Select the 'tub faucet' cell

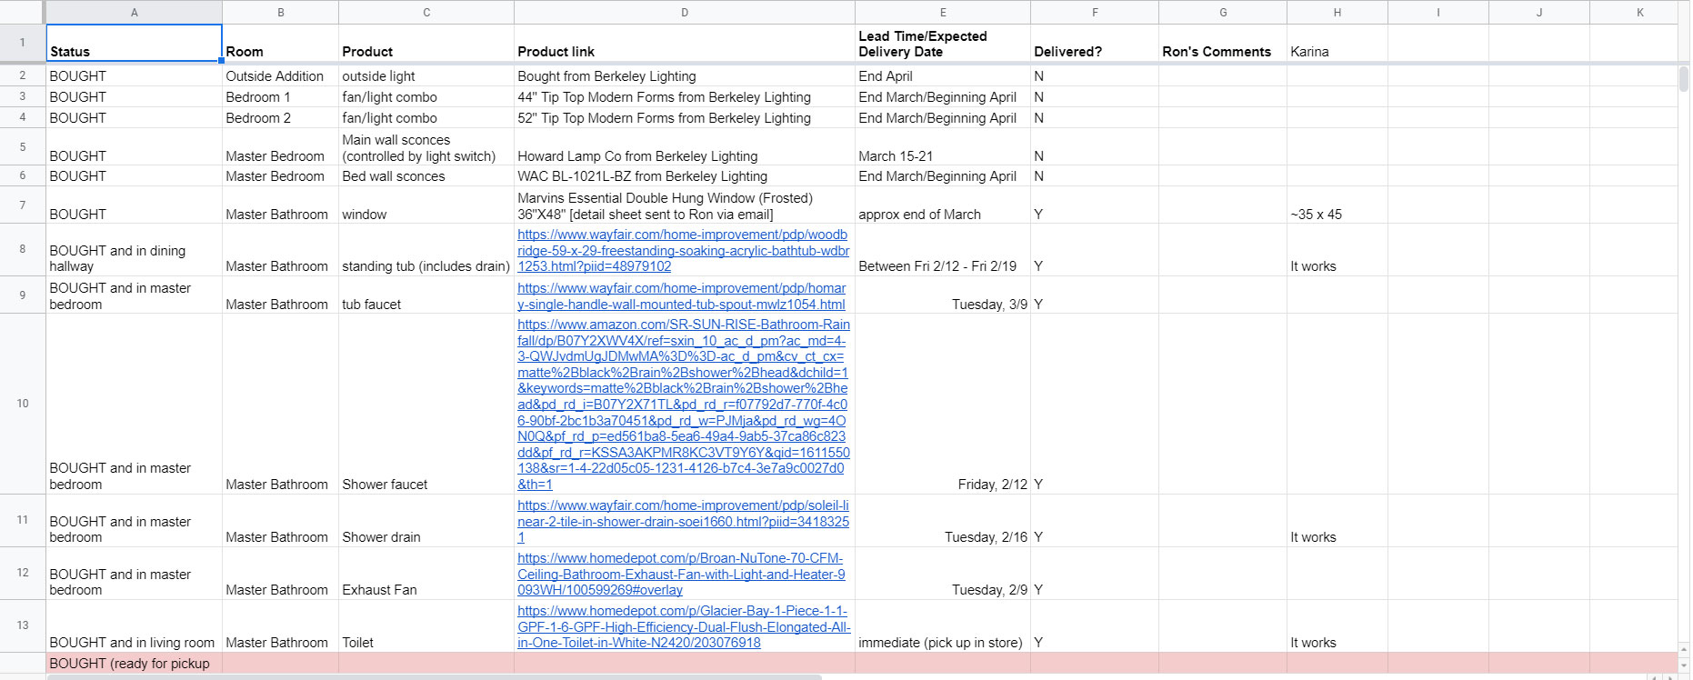(426, 295)
